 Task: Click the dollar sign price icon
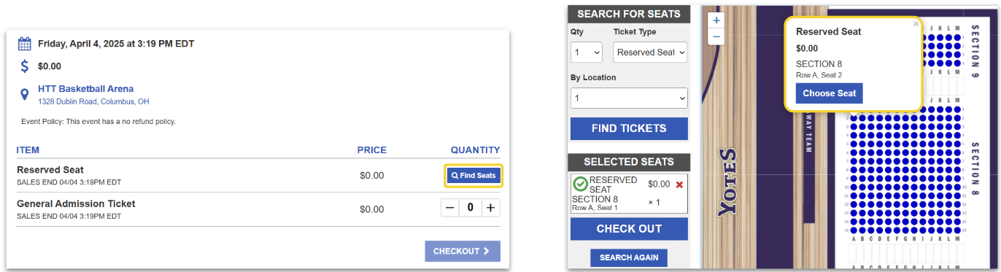(24, 66)
